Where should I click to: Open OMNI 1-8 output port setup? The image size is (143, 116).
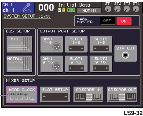point(52,44)
